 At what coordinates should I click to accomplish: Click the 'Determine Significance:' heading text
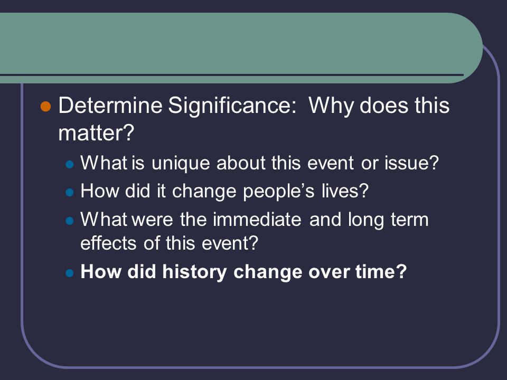click(x=177, y=106)
